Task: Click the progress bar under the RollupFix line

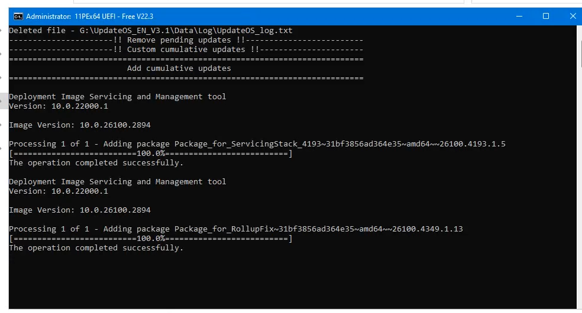Action: [151, 239]
